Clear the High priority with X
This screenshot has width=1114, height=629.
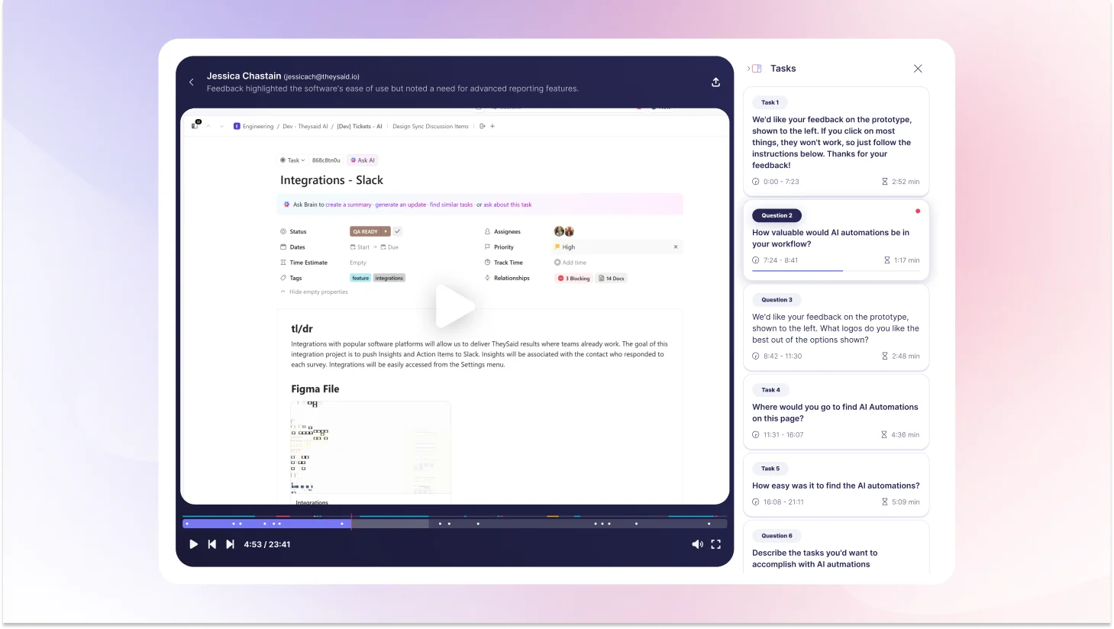tap(676, 247)
